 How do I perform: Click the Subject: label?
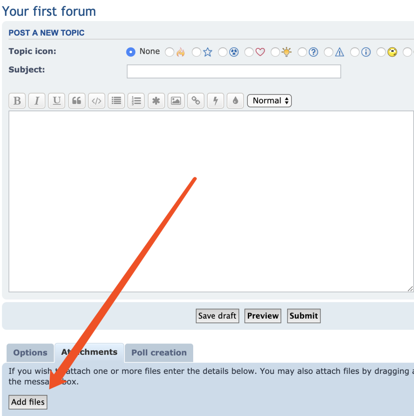27,69
